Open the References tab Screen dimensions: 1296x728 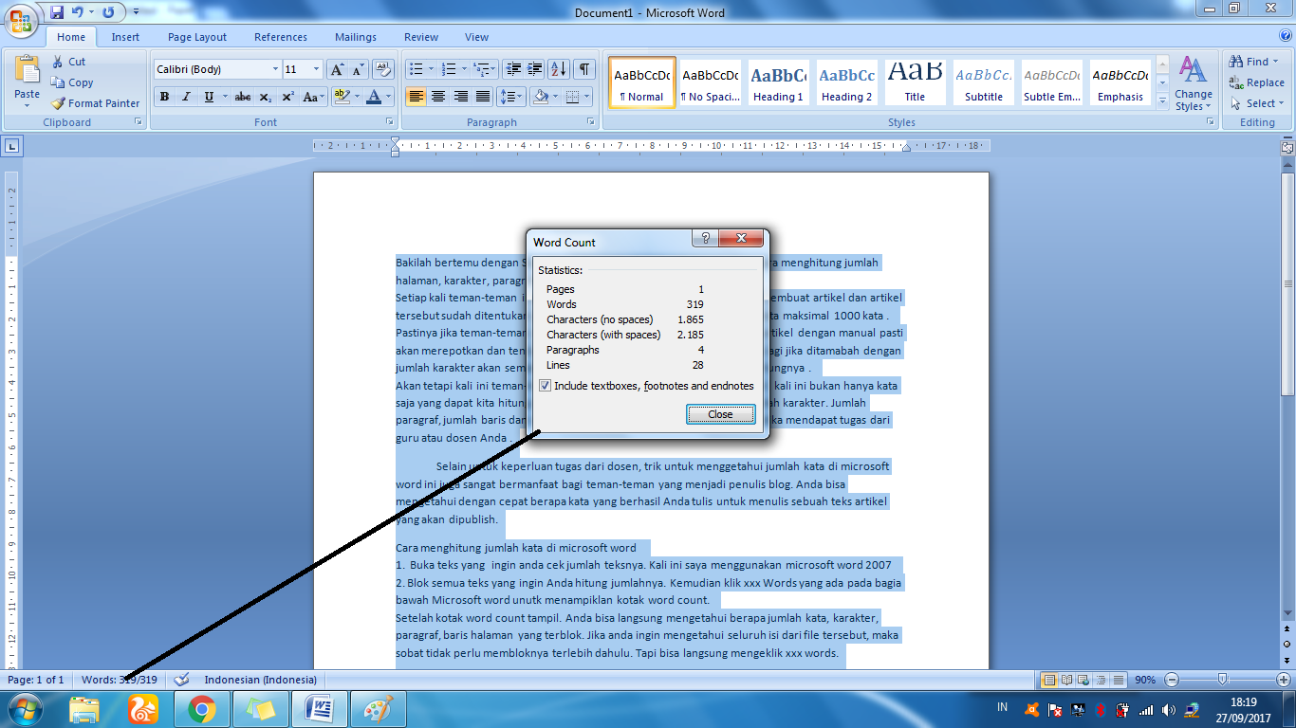point(281,37)
